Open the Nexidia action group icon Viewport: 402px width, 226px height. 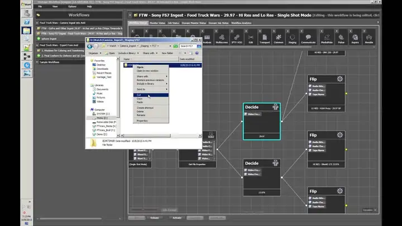[x=368, y=39]
